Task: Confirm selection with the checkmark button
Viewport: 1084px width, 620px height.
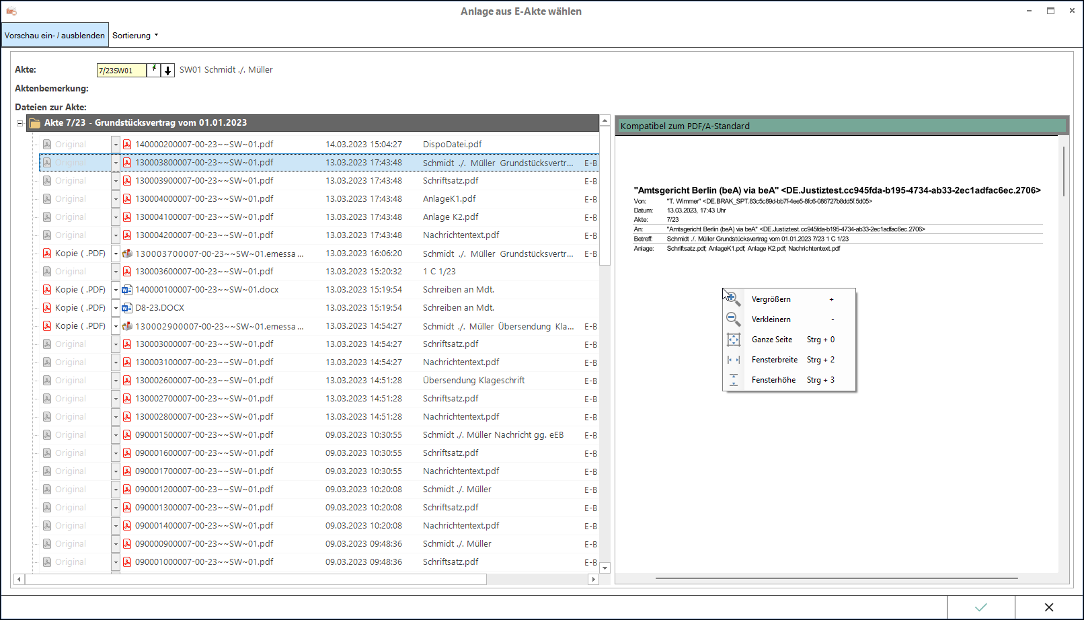Action: coord(981,607)
